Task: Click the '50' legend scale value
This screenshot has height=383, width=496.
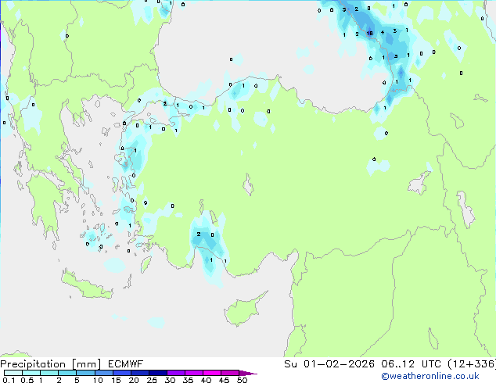Action: [242, 380]
